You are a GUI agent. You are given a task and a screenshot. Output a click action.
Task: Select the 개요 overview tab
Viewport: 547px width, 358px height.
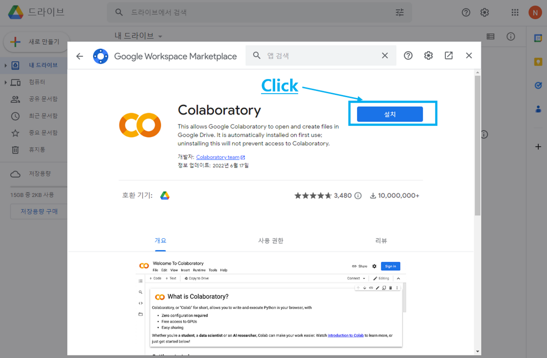tap(160, 240)
